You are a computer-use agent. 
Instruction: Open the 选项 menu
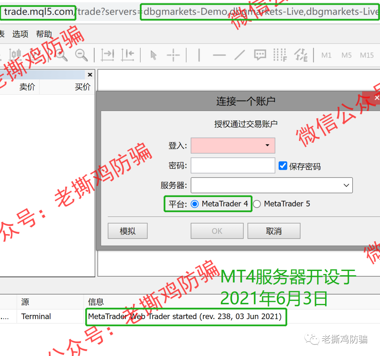point(20,34)
